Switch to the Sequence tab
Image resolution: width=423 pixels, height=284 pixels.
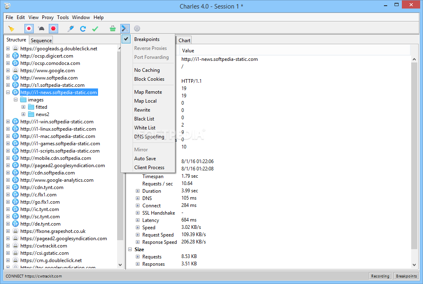(x=41, y=41)
